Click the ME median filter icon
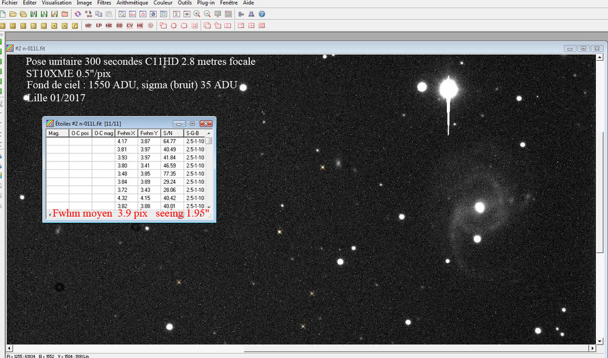Viewport: 608px width, 358px height. pyautogui.click(x=140, y=26)
